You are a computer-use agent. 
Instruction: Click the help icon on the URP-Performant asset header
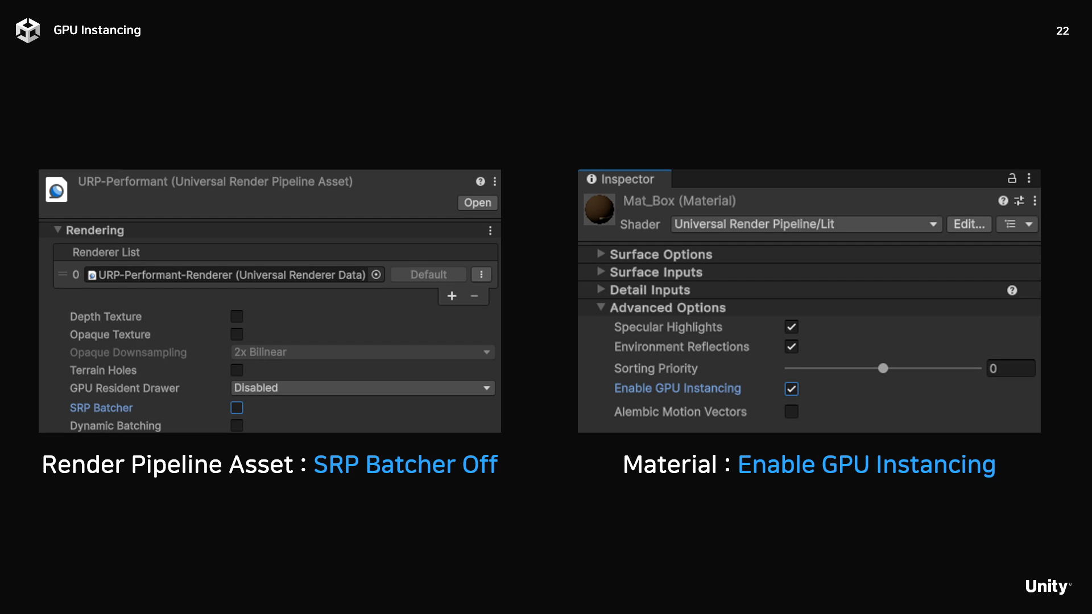coord(481,181)
